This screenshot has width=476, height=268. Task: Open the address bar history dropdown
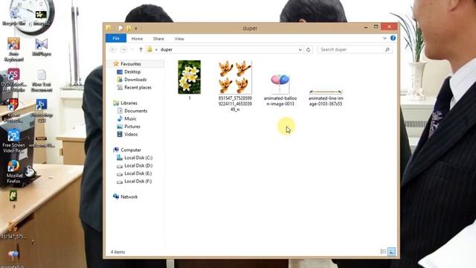pyautogui.click(x=300, y=50)
